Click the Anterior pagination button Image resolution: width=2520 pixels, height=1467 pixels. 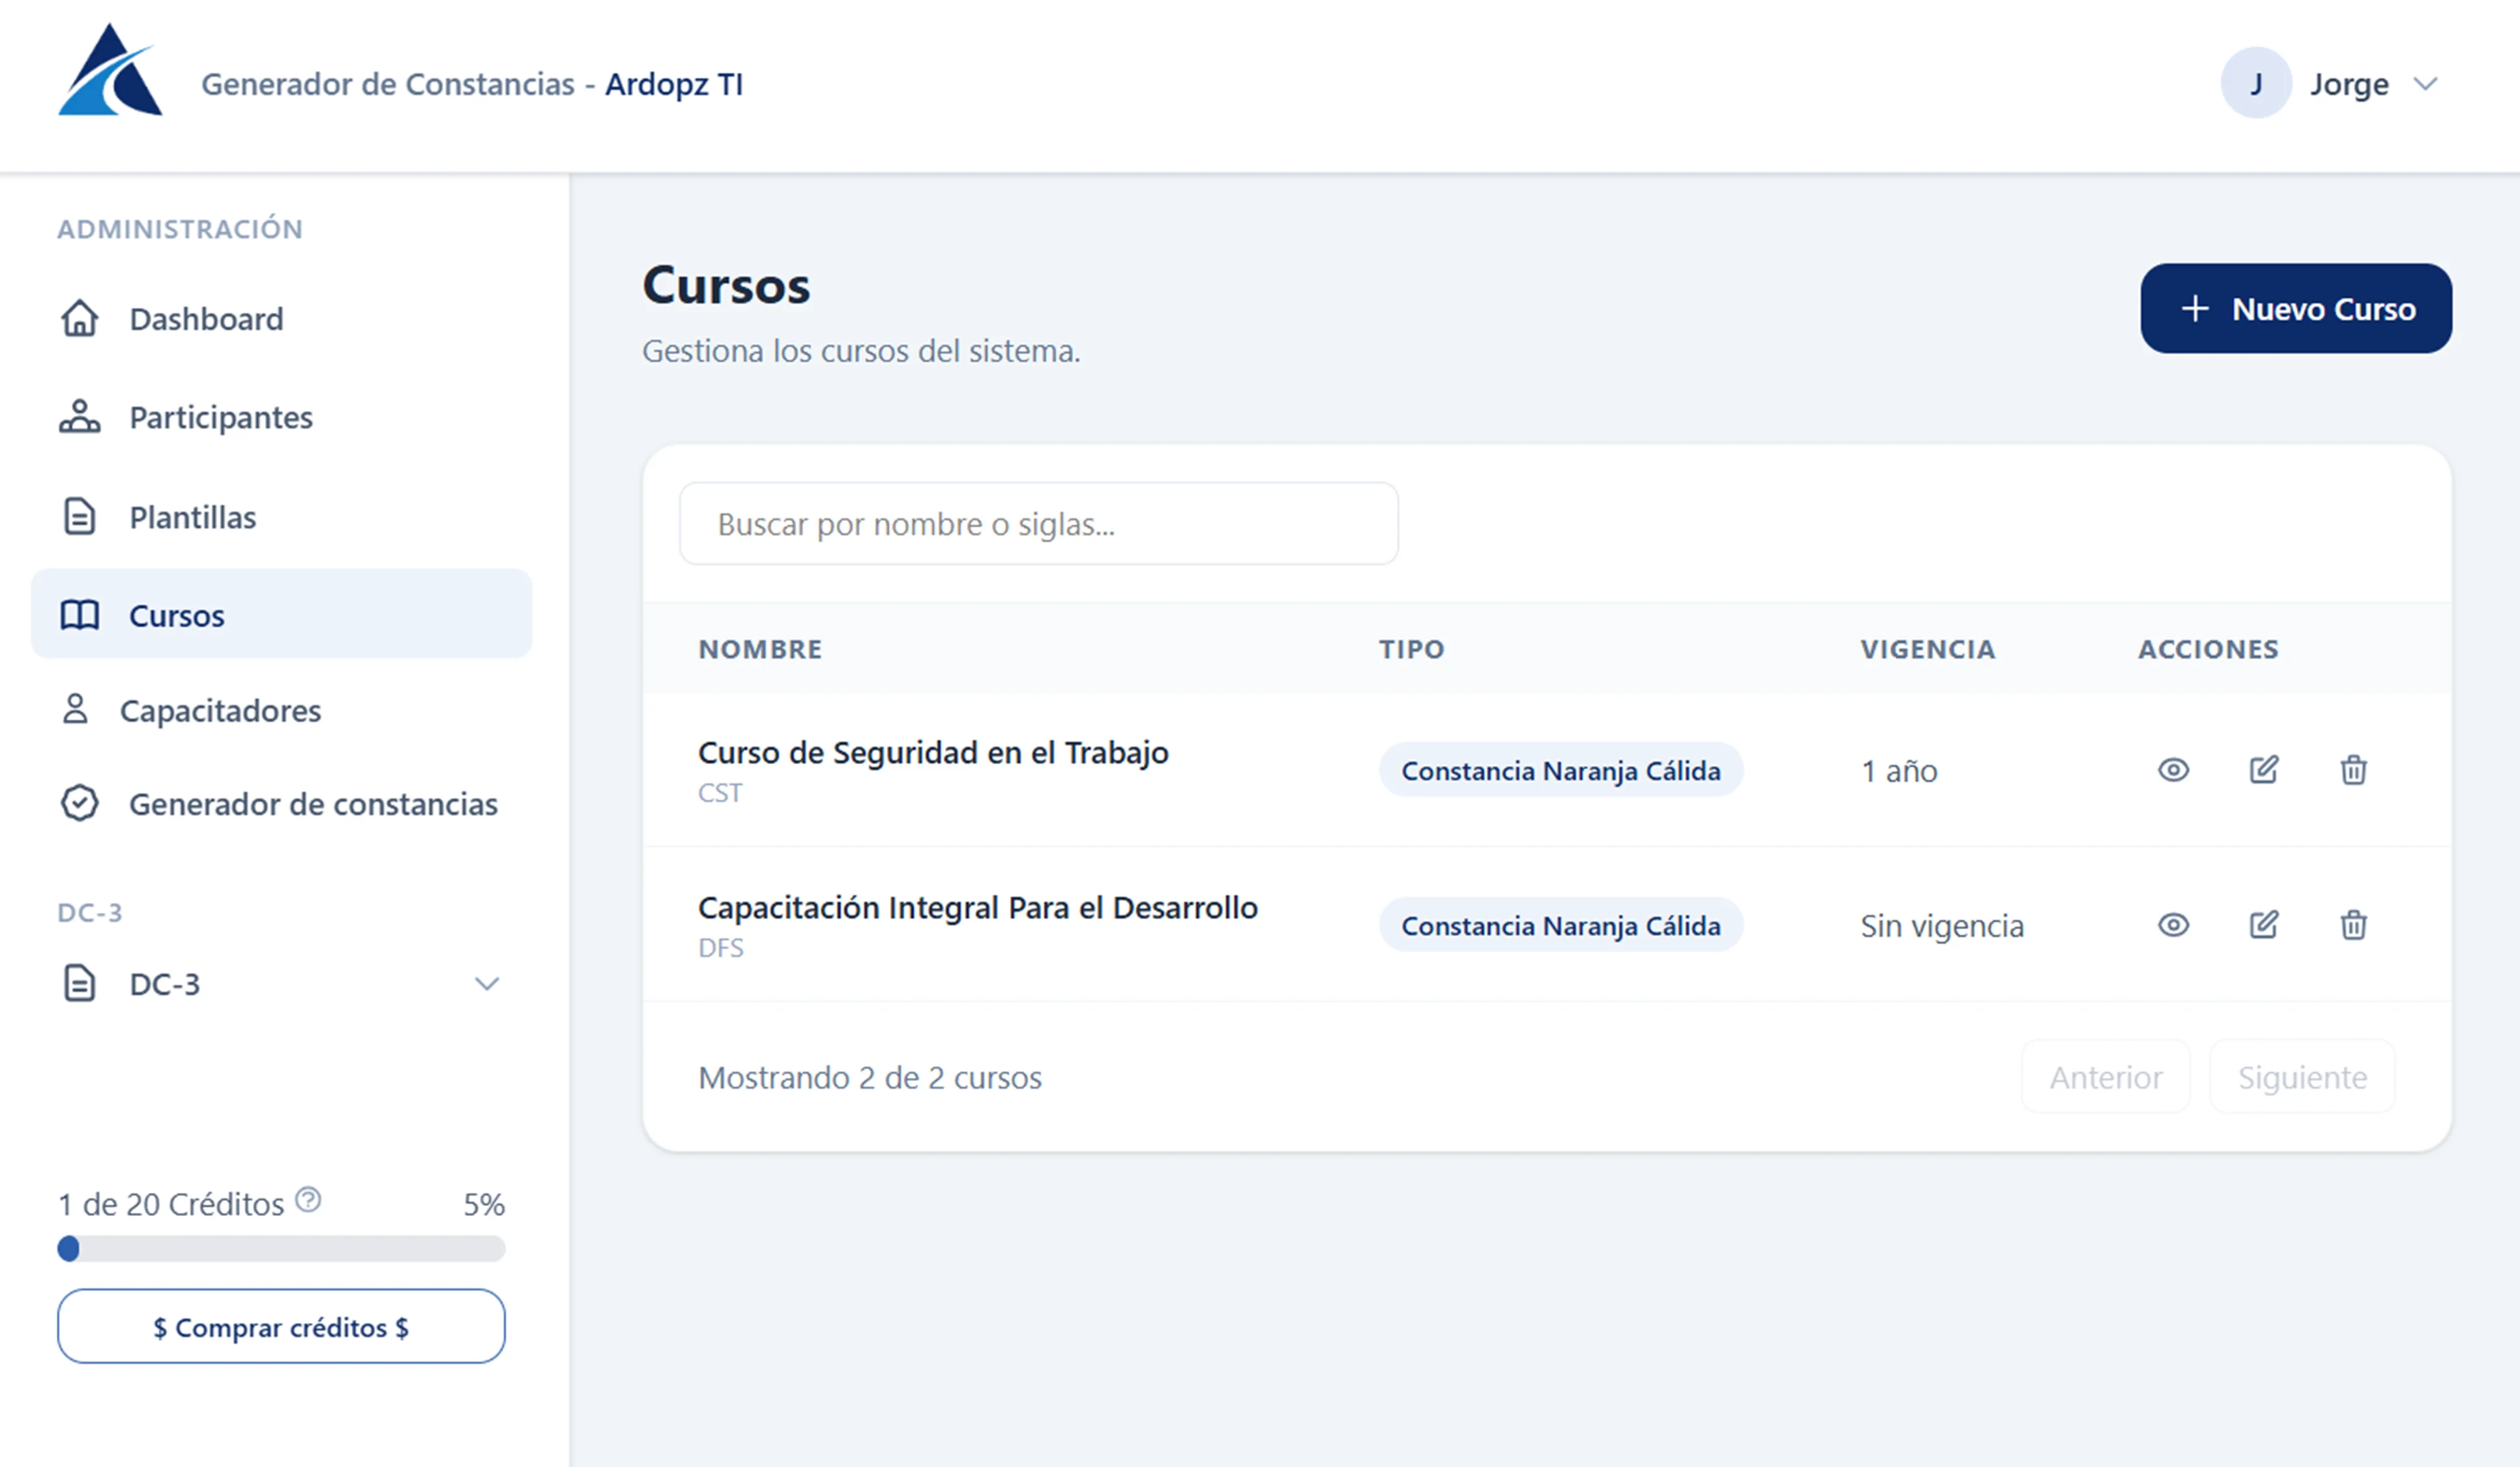click(2106, 1077)
